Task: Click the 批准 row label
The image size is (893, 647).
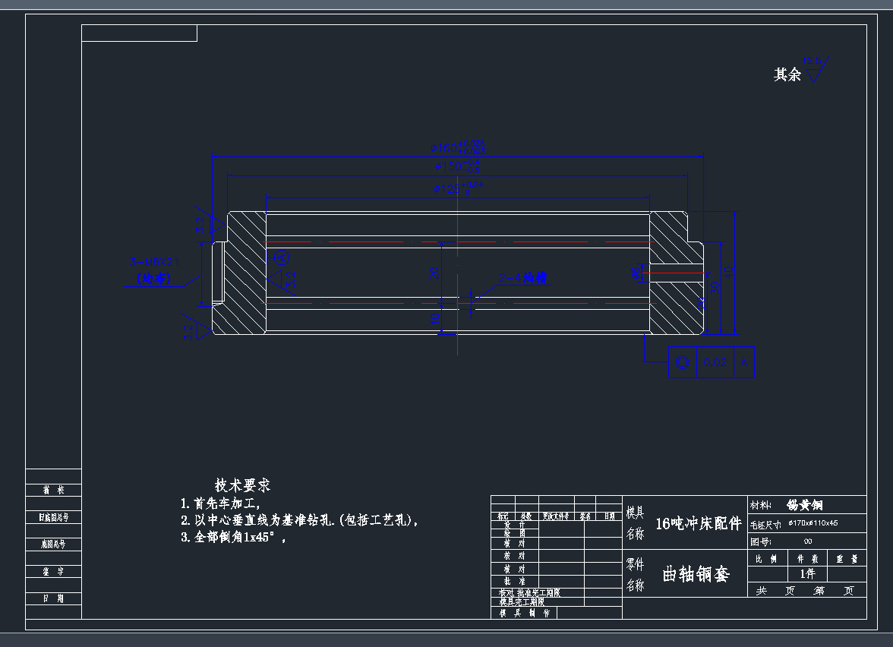Action: pos(515,581)
